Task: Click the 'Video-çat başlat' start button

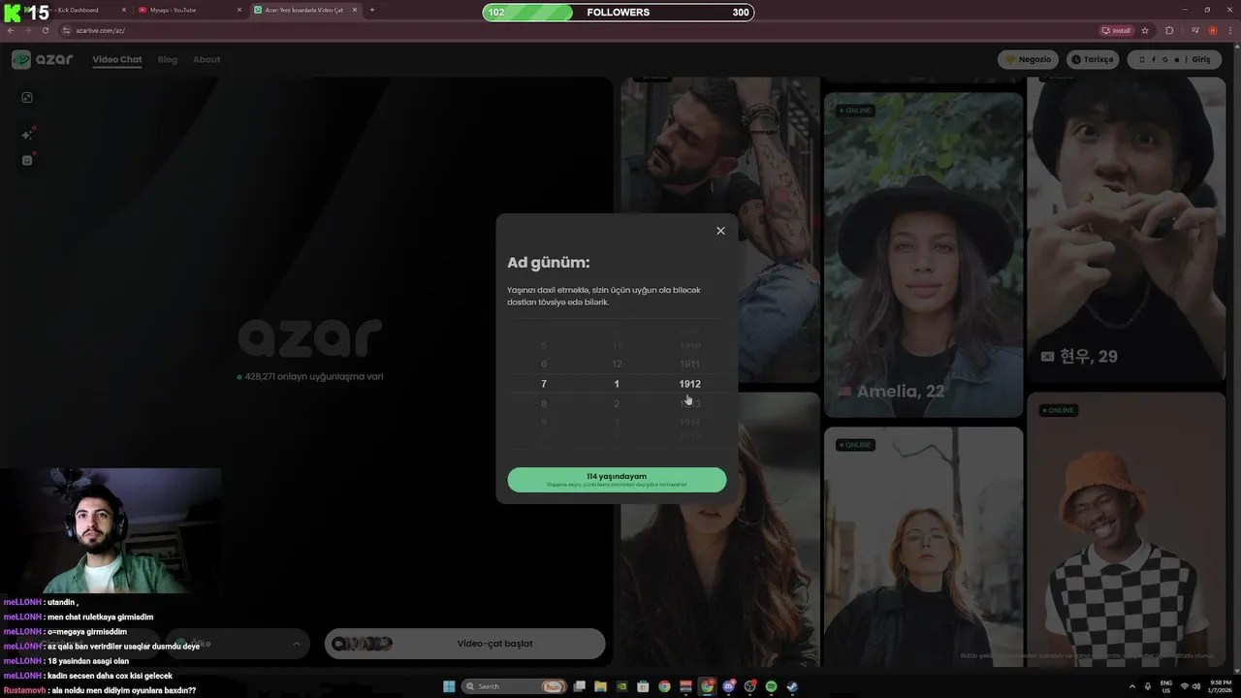Action: point(464,644)
